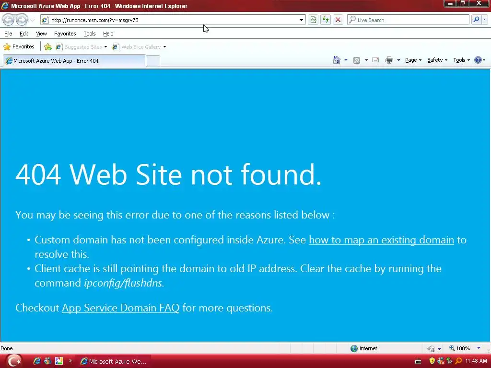Refresh the page with green arrows icon
This screenshot has height=368, width=491.
click(326, 20)
